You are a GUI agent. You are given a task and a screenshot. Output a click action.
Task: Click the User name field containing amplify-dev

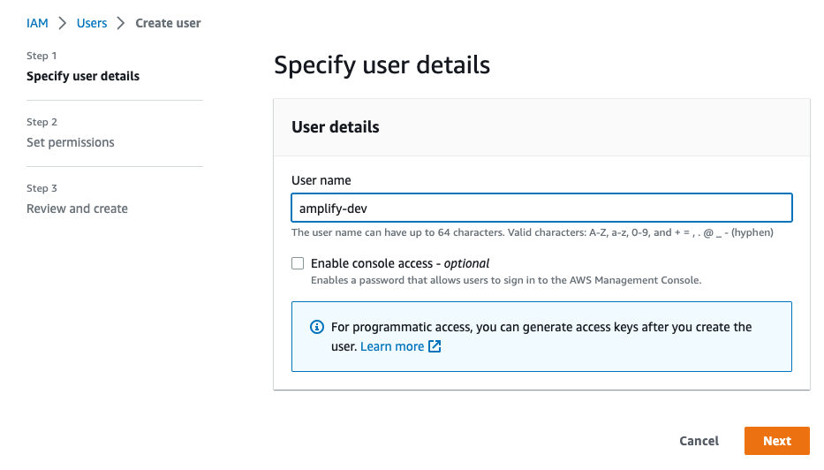coord(541,208)
